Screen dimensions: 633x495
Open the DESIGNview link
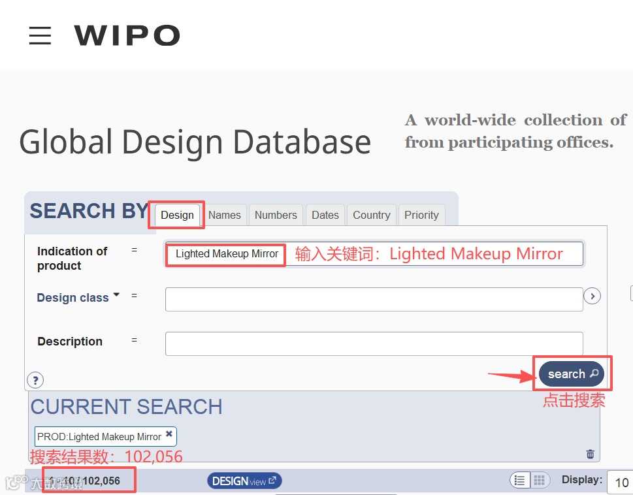click(x=244, y=481)
